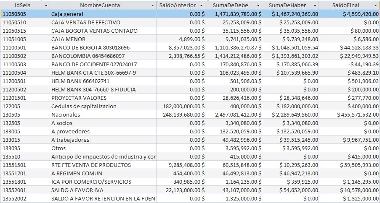
Task: Select the 'A socios' account cell
Action: [103, 123]
